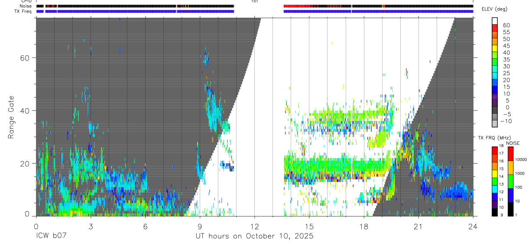Screen dimensions: 532x245
Task: Select ELEV colorbar label '25'
Action: point(506,73)
